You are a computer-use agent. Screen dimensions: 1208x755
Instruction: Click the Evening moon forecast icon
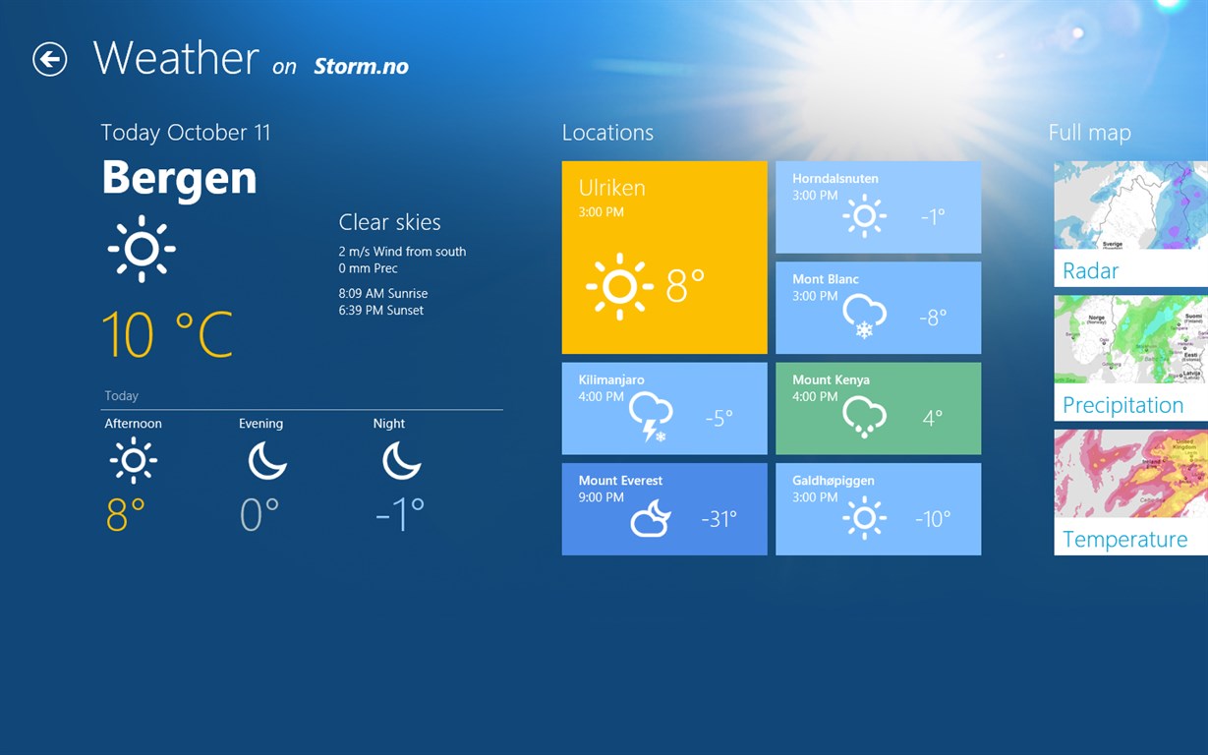pyautogui.click(x=266, y=460)
